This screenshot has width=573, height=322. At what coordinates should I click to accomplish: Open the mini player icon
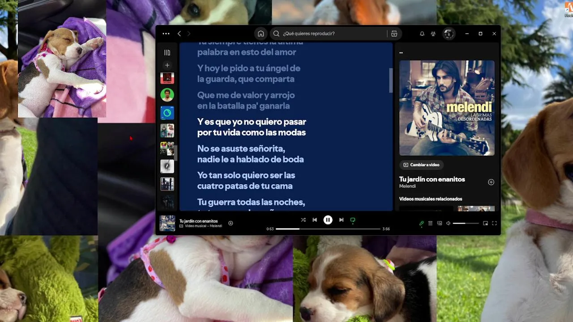point(485,223)
